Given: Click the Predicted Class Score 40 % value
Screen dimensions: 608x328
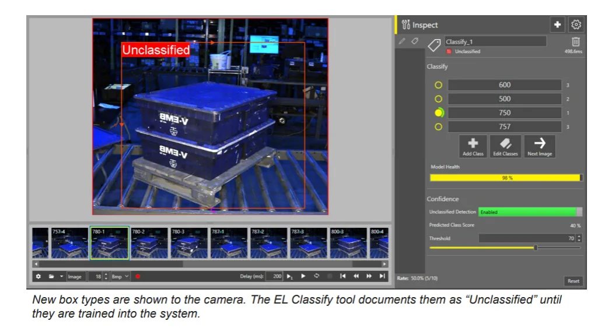Looking at the screenshot, I should [x=575, y=225].
